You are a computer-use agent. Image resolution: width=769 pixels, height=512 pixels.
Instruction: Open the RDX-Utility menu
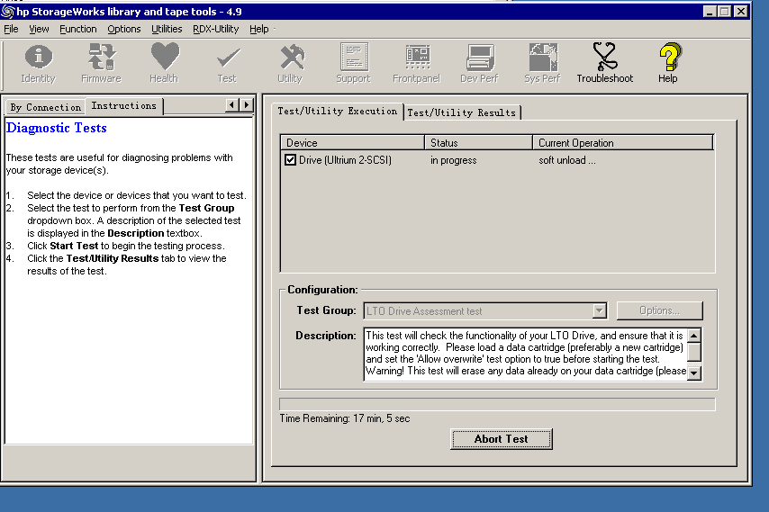pos(216,29)
